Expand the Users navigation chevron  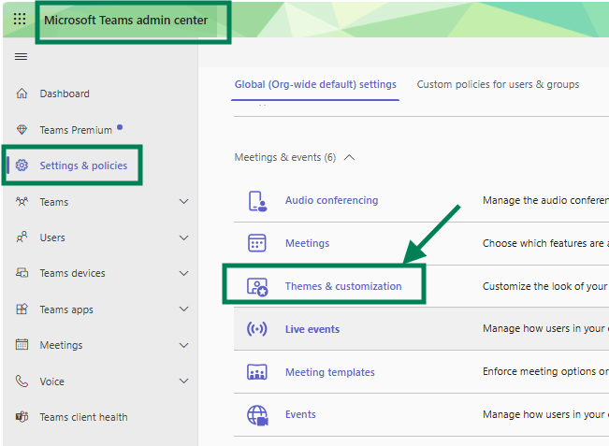(x=183, y=237)
